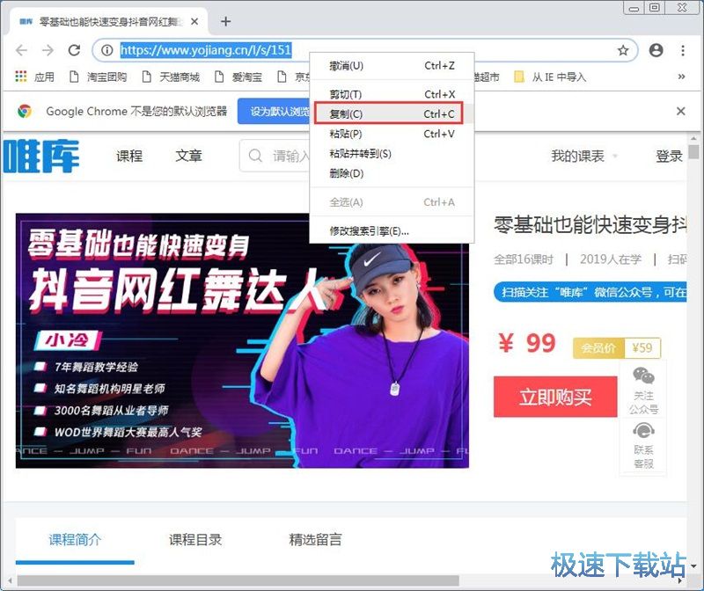
Task: Bookmark this page with the star icon
Action: tap(623, 50)
